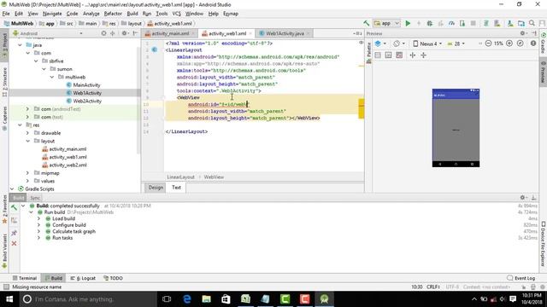Switch to activity_main.xml editor tab
This screenshot has height=307, width=547.
click(169, 33)
